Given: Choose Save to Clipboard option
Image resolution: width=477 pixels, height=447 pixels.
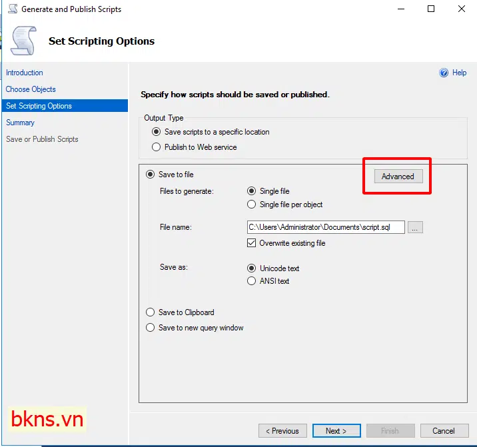Looking at the screenshot, I should click(x=150, y=312).
